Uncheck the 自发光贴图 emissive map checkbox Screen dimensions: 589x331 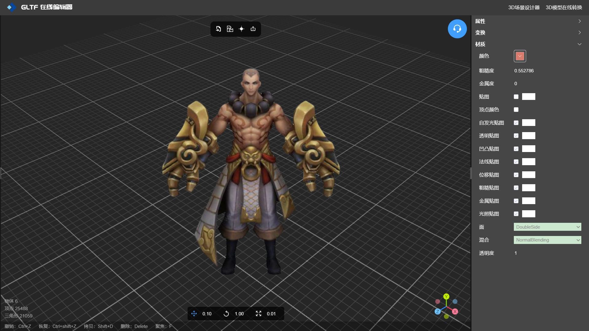pyautogui.click(x=516, y=123)
